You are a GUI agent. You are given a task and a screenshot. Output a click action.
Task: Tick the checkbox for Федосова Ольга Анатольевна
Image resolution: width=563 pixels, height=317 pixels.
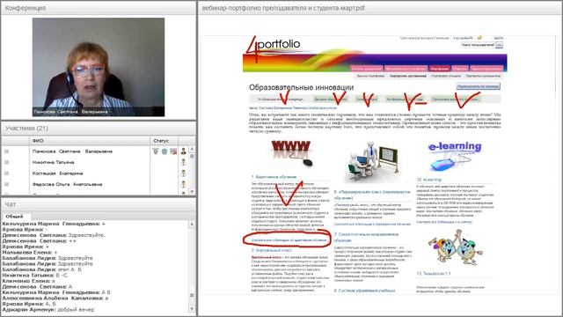point(6,184)
